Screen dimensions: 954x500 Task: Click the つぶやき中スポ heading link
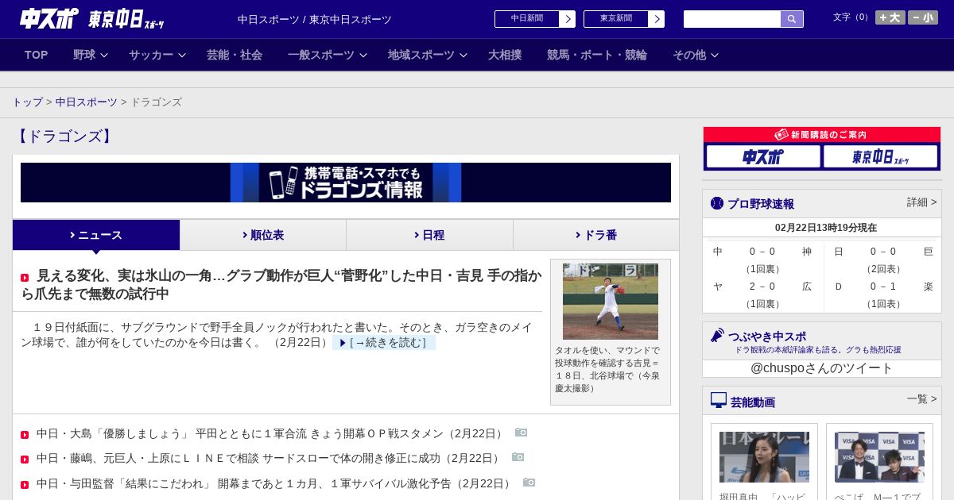click(x=767, y=336)
